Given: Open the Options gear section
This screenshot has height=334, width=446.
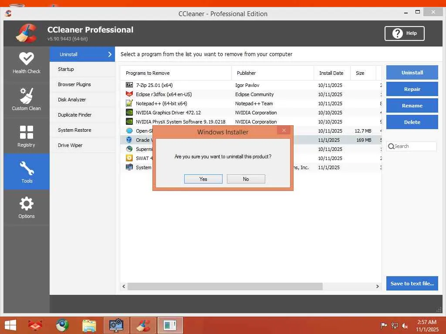Looking at the screenshot, I should (x=27, y=207).
